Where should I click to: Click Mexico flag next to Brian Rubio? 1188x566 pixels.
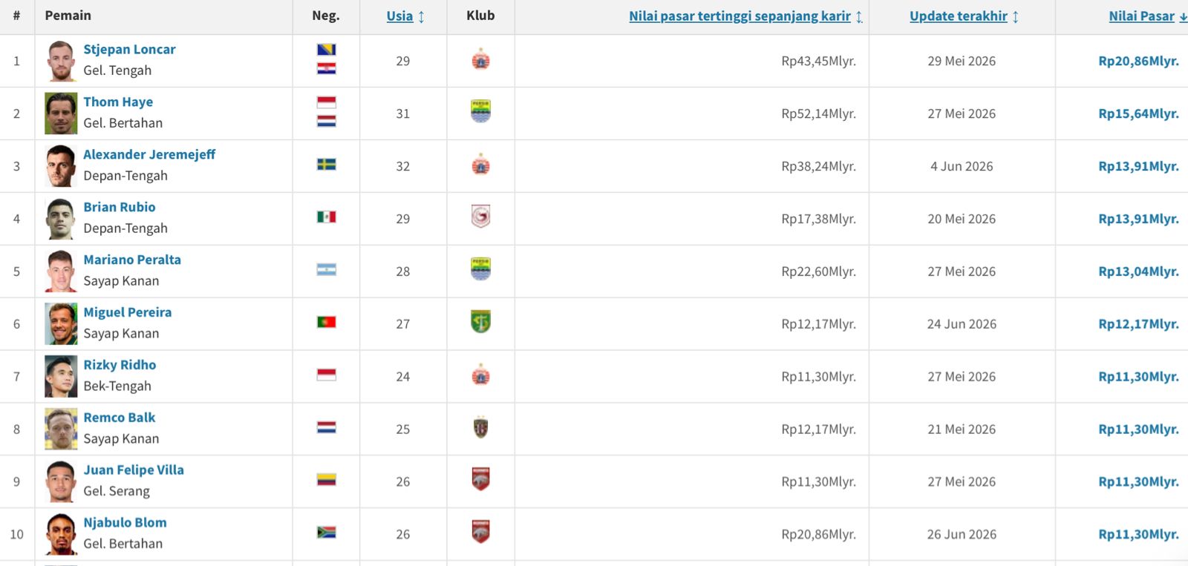pos(327,217)
